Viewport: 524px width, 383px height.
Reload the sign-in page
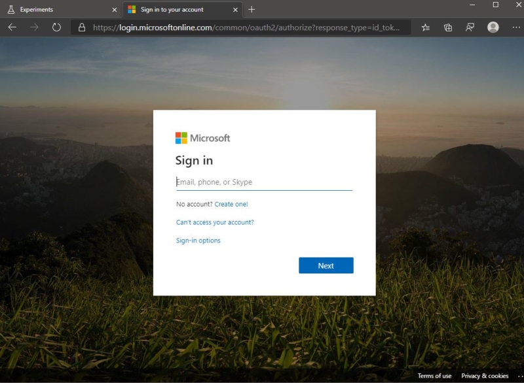[56, 27]
